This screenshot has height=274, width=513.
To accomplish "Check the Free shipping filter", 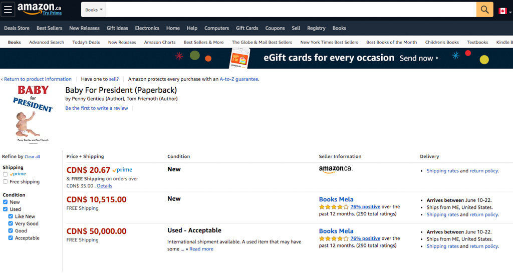I will 5,181.
